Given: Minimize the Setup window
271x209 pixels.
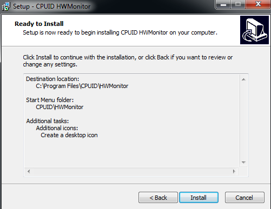Looking at the screenshot, I should [223, 4].
